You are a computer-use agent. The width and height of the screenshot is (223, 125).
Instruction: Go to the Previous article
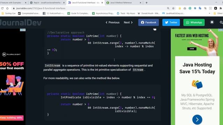(x=113, y=22)
